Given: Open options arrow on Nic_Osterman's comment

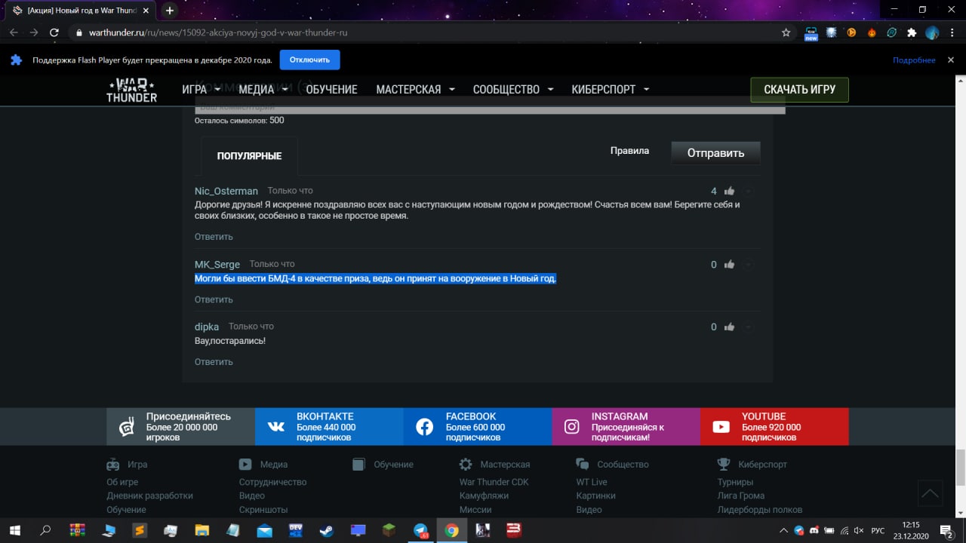Looking at the screenshot, I should click(x=748, y=192).
